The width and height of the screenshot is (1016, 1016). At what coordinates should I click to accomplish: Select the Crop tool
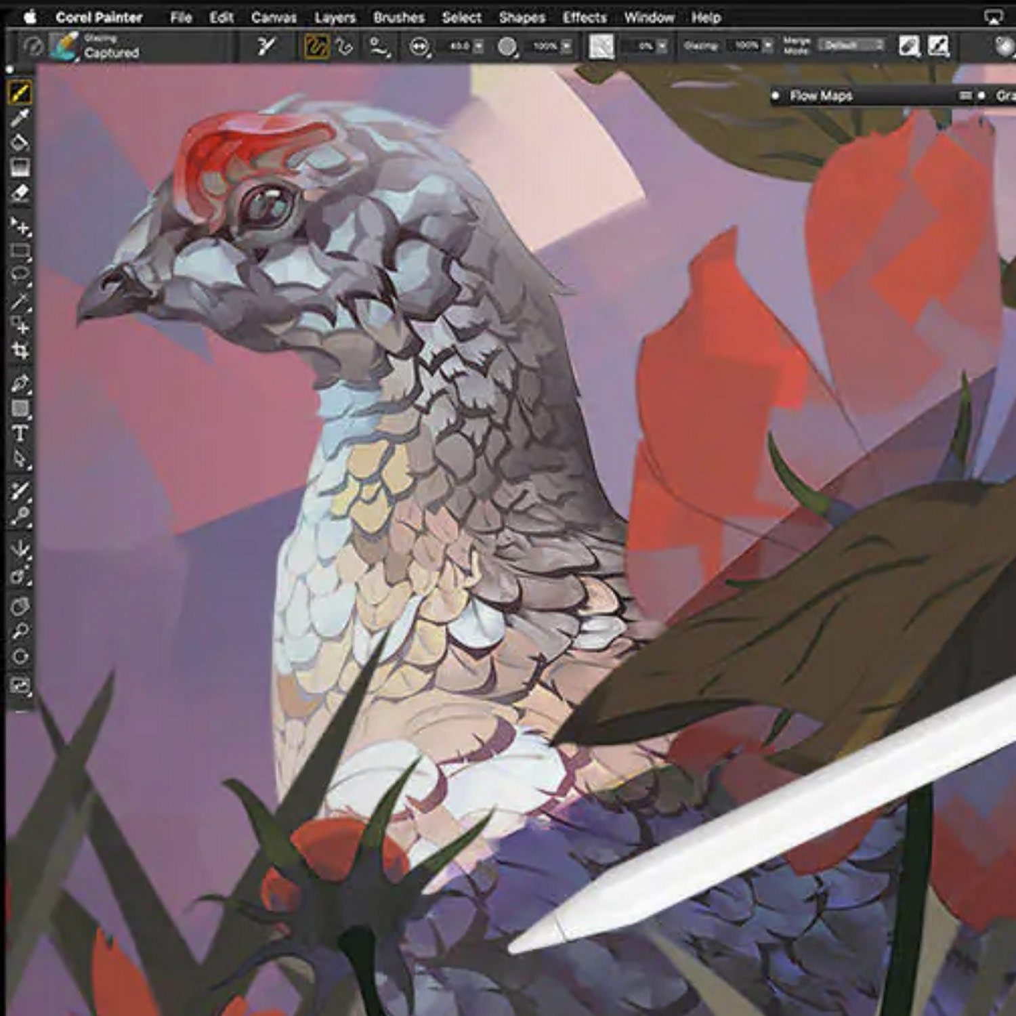[x=20, y=350]
